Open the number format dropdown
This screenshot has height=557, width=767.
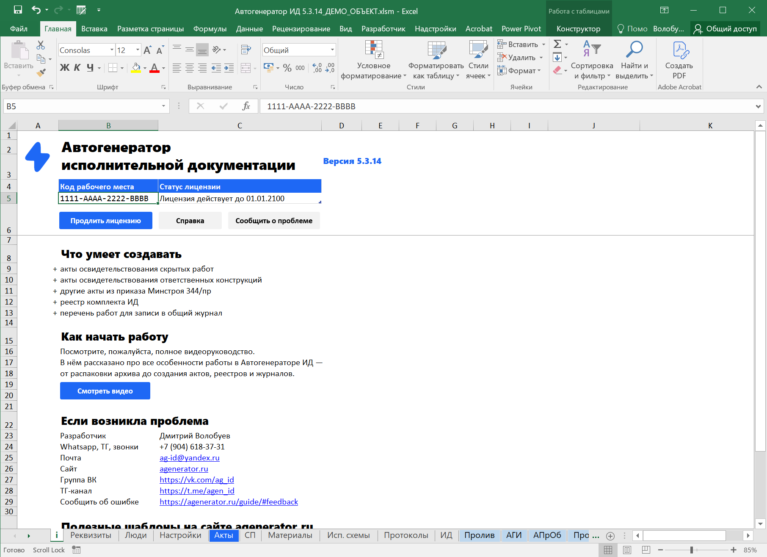(x=332, y=50)
